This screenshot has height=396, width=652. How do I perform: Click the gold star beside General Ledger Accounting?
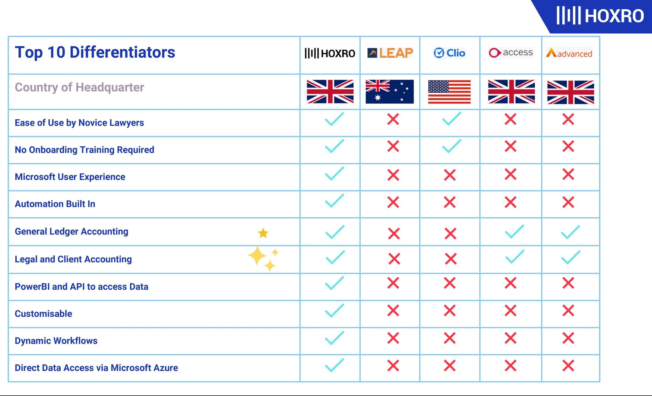(263, 233)
